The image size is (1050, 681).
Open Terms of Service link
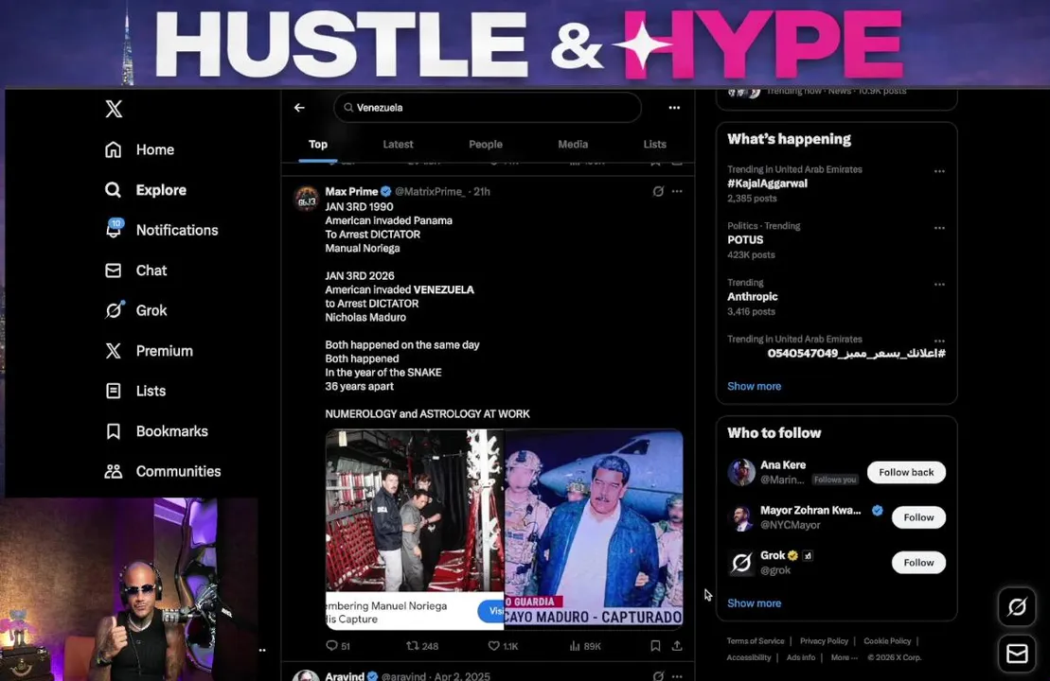click(x=756, y=641)
